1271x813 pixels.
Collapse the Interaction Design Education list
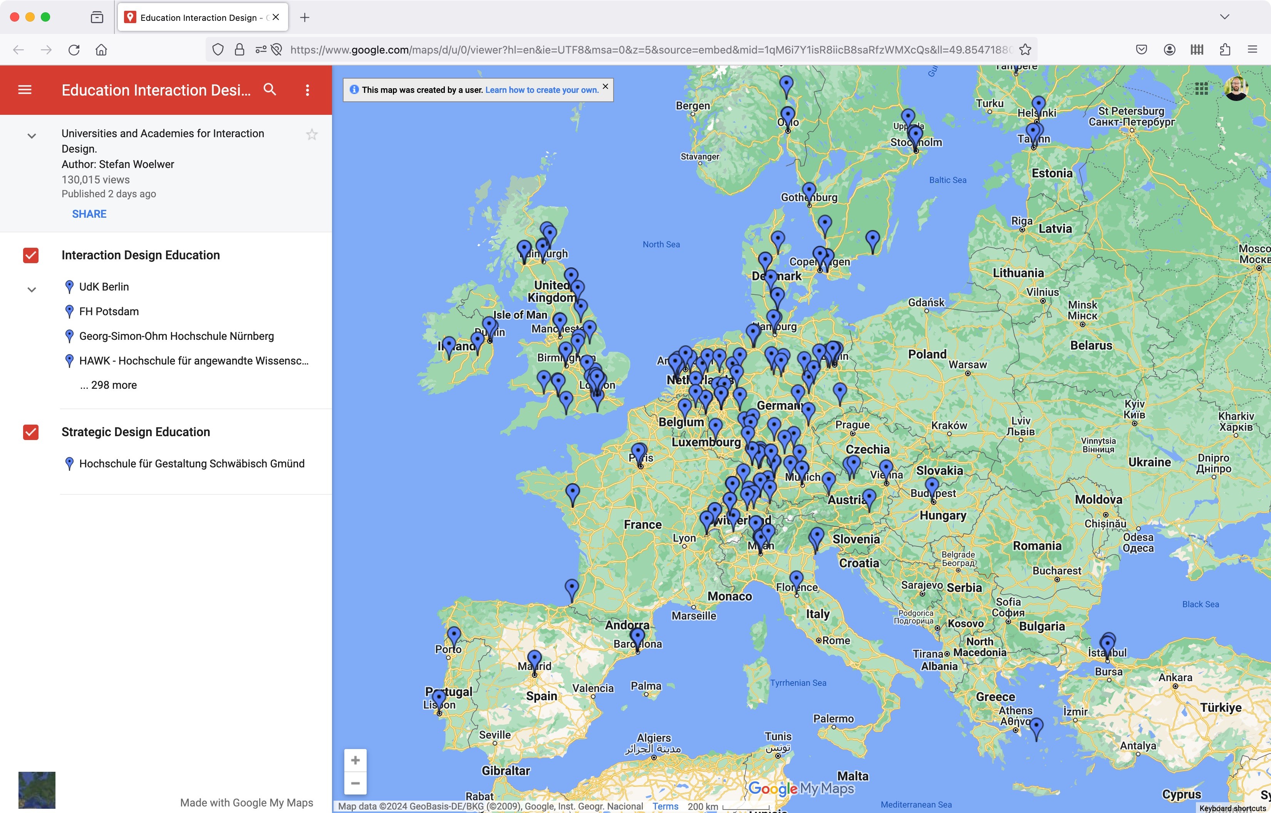[32, 290]
